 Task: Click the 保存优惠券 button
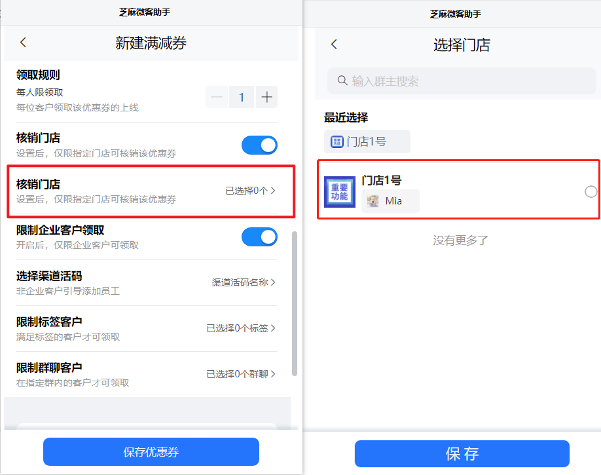coord(151,451)
